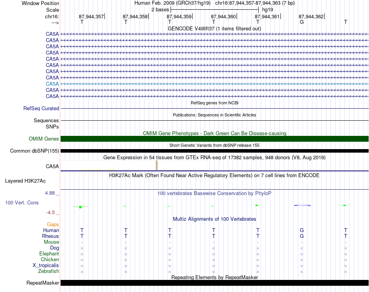Select the highlighted light-blue CA5A transcript label
Image resolution: width=369 pixels, height=292 pixels.
pyautogui.click(x=52, y=84)
